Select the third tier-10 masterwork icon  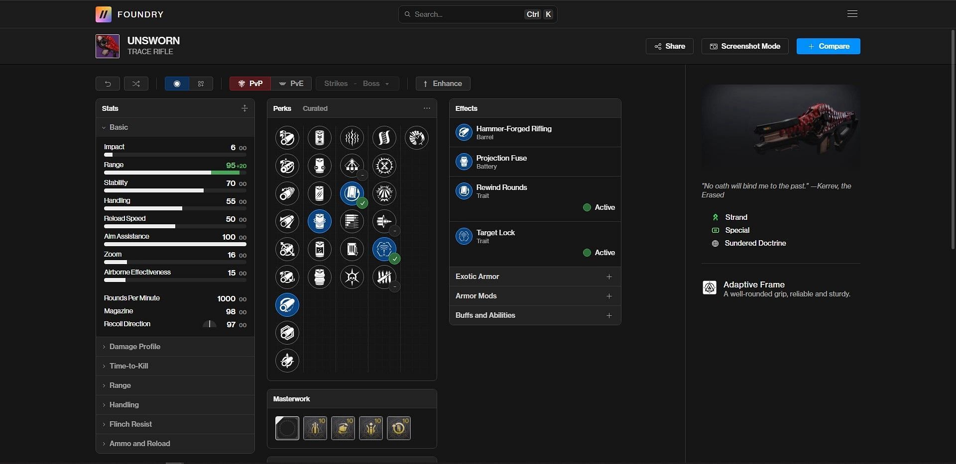pos(371,428)
